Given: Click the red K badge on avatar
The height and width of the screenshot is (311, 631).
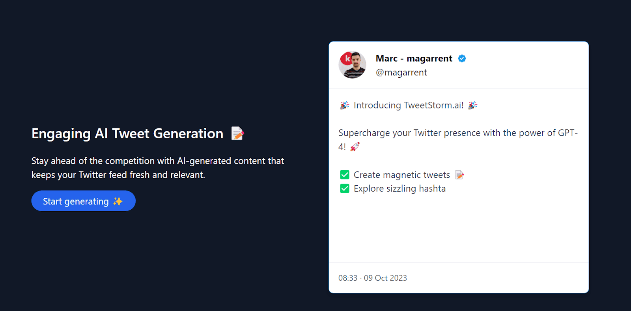Looking at the screenshot, I should coord(347,58).
